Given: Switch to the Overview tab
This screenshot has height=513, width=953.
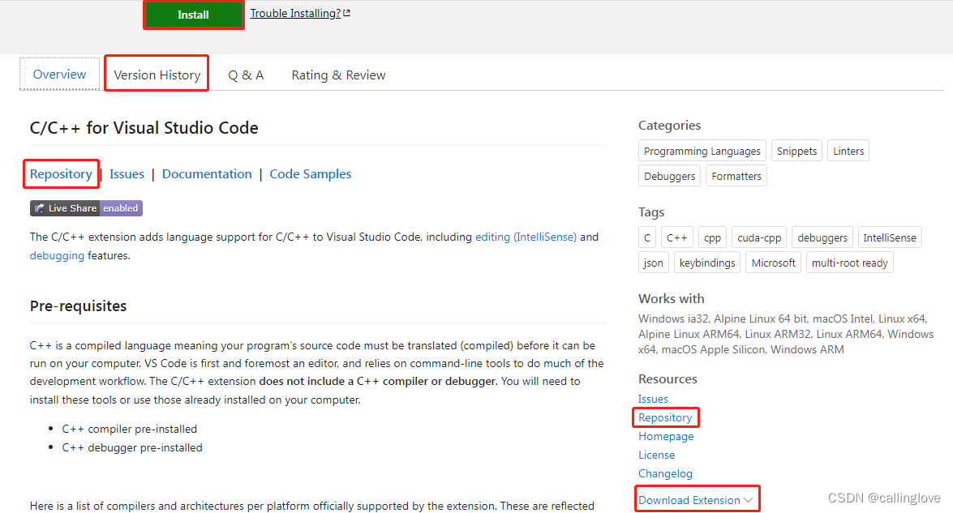Looking at the screenshot, I should click(59, 74).
